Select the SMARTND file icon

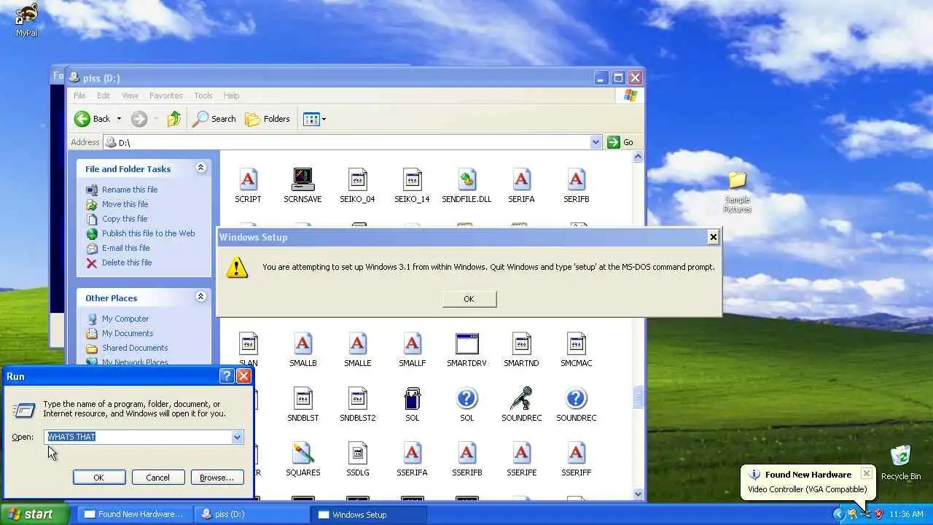click(521, 343)
